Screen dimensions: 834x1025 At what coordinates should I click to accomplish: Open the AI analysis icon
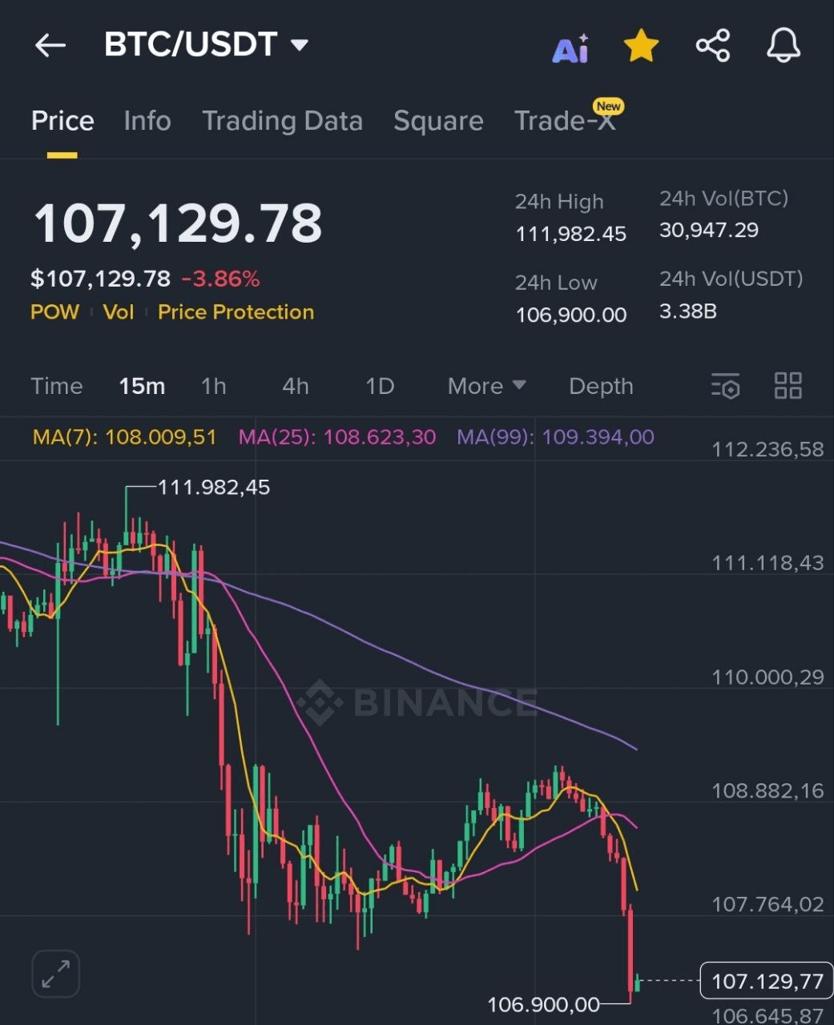coord(570,49)
